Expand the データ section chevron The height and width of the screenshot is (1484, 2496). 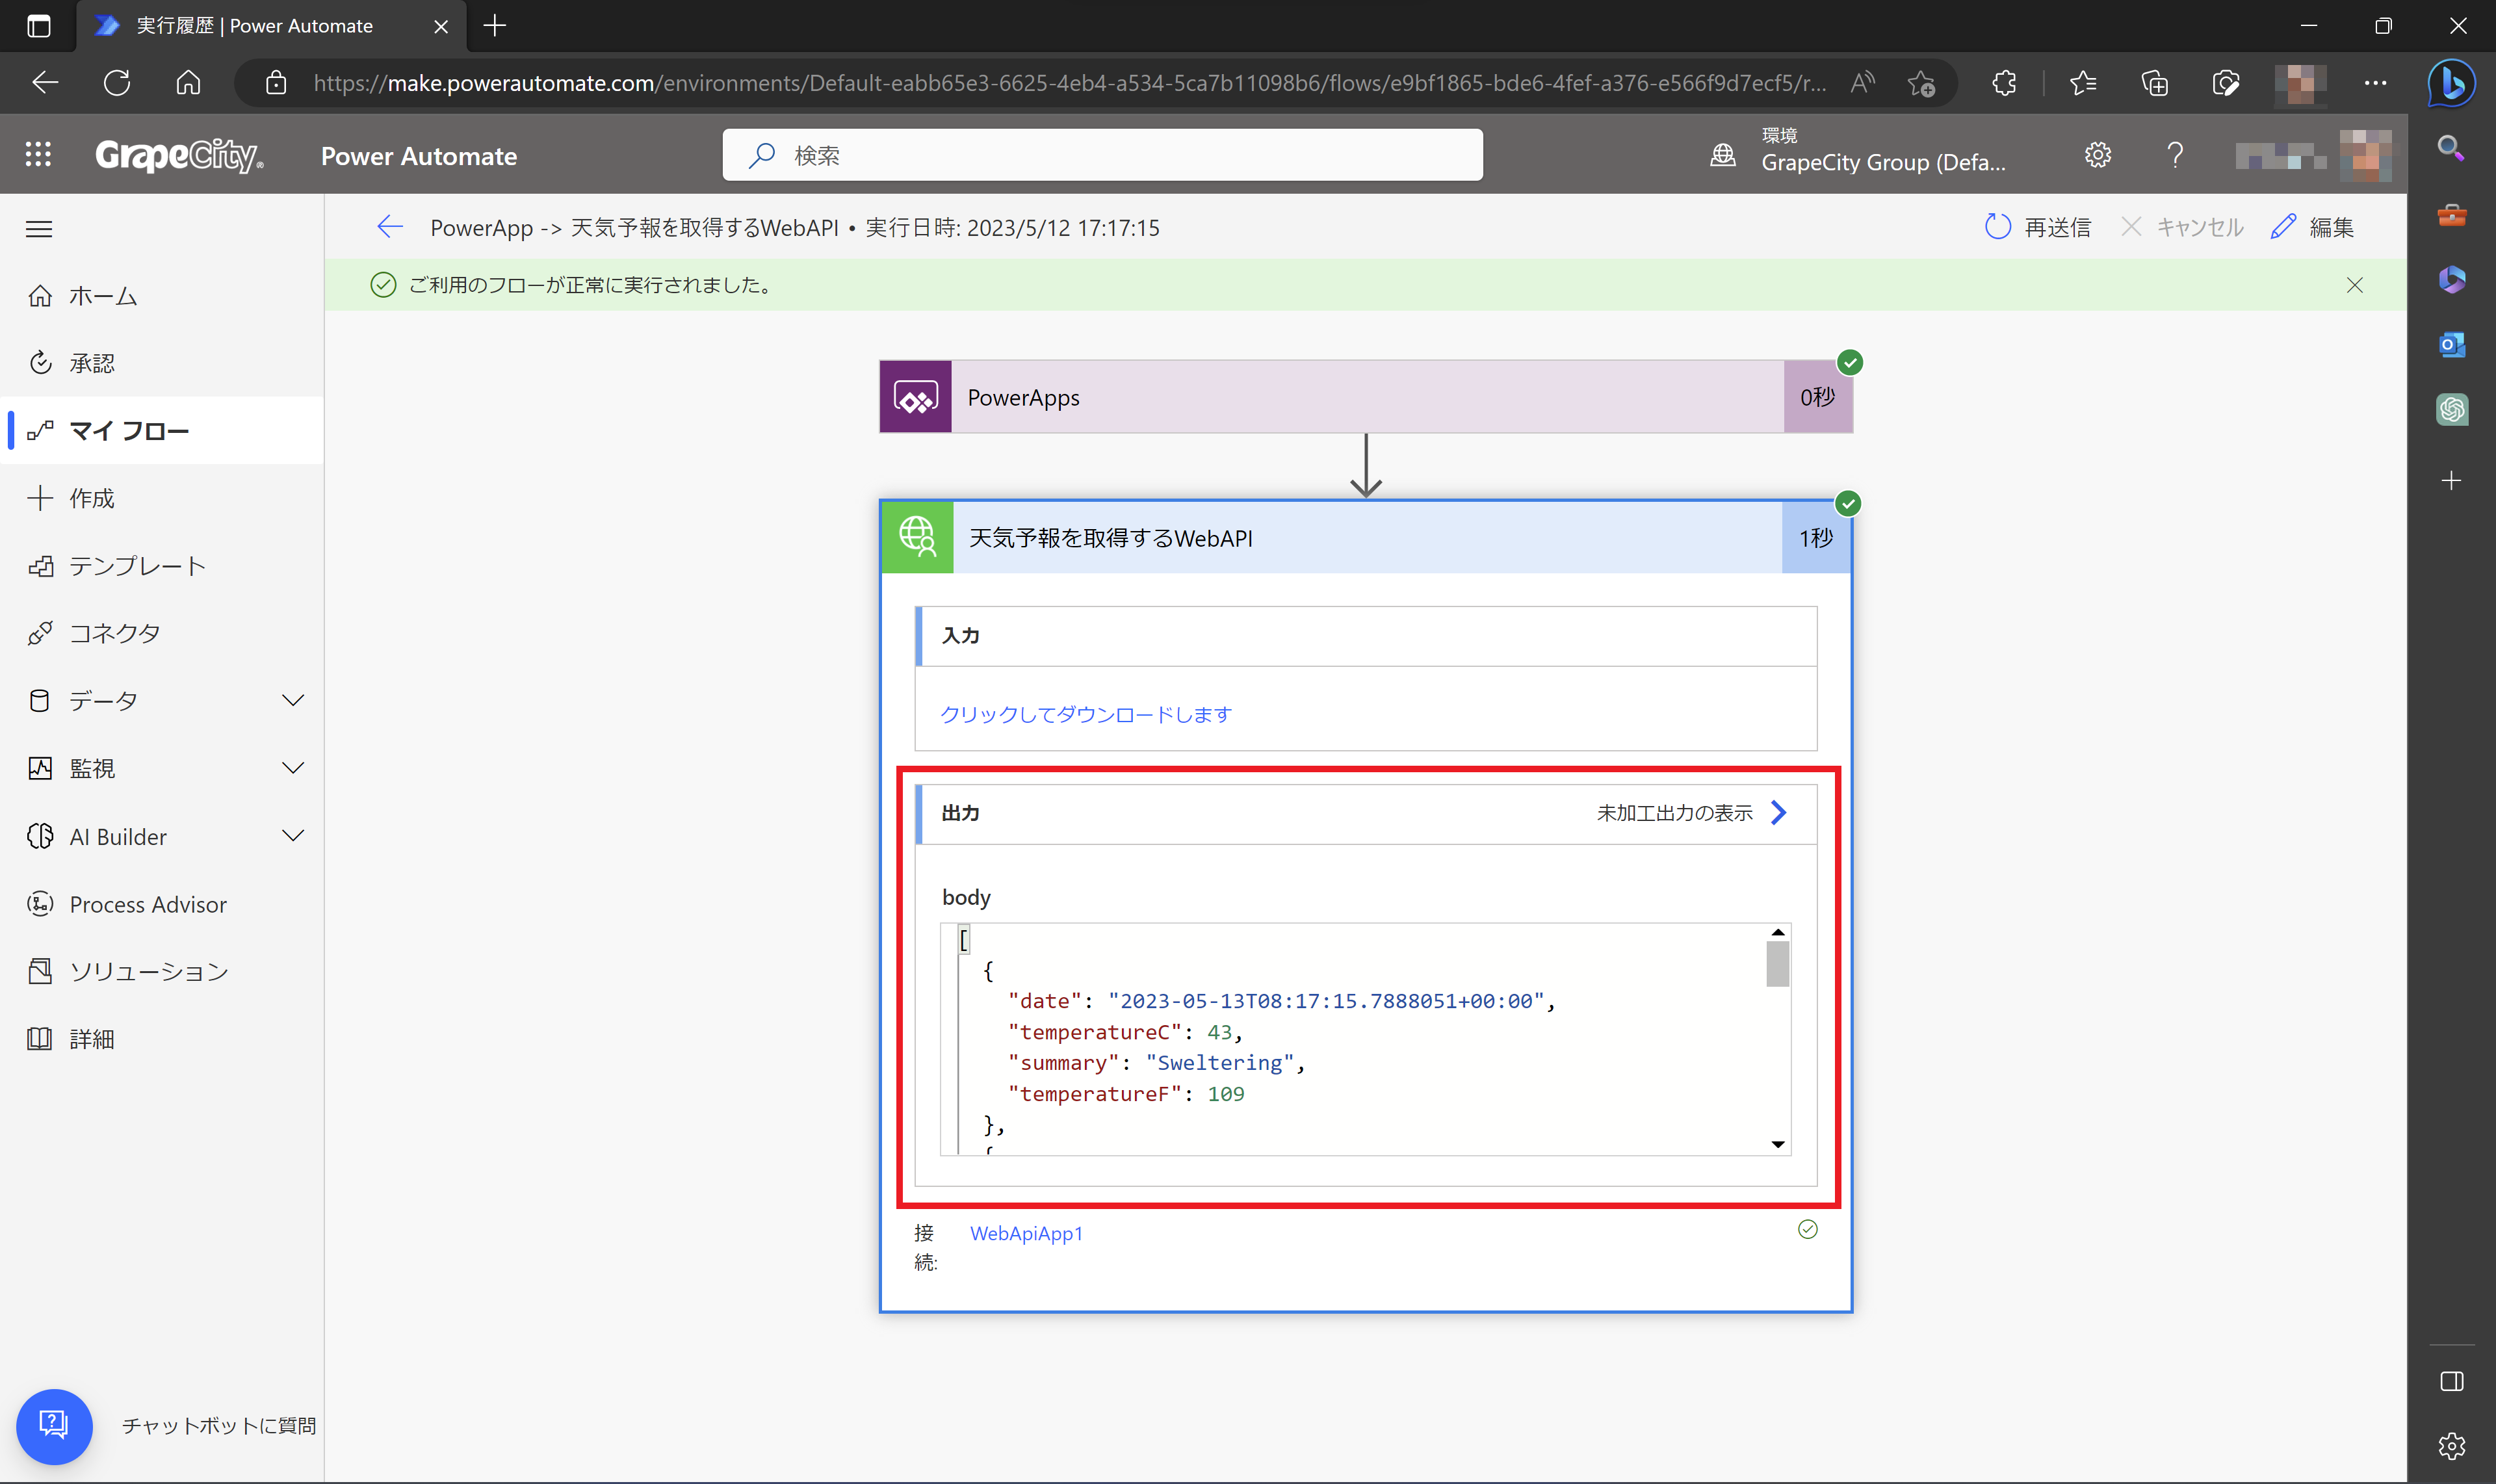(293, 700)
